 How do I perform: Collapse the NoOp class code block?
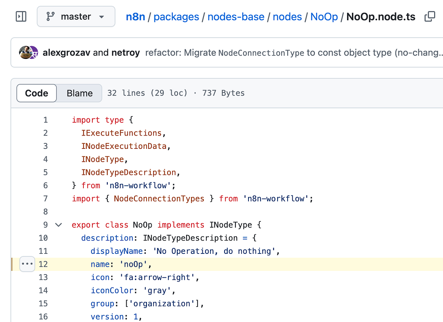tap(58, 225)
